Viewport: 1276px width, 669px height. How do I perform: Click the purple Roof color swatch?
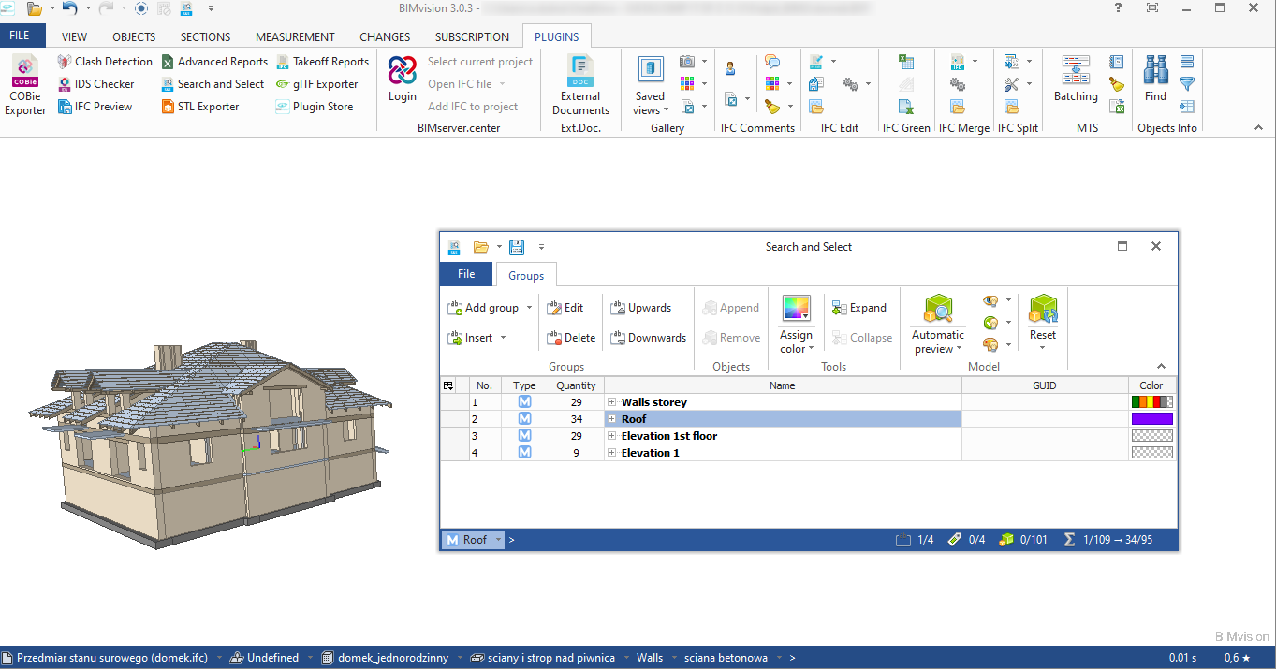coord(1151,419)
